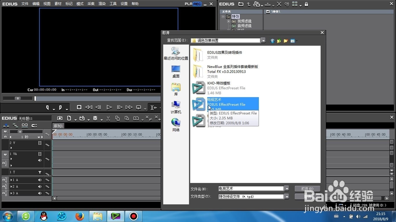Switch player to REC mode

coord(197,4)
